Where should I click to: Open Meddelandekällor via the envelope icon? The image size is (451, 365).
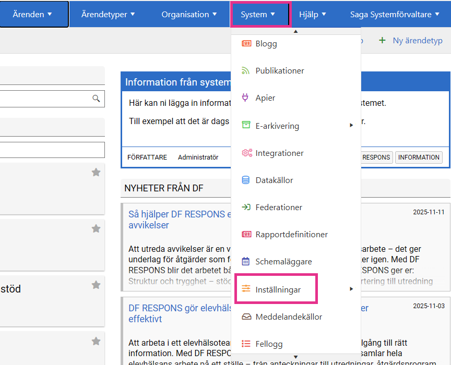click(x=244, y=317)
